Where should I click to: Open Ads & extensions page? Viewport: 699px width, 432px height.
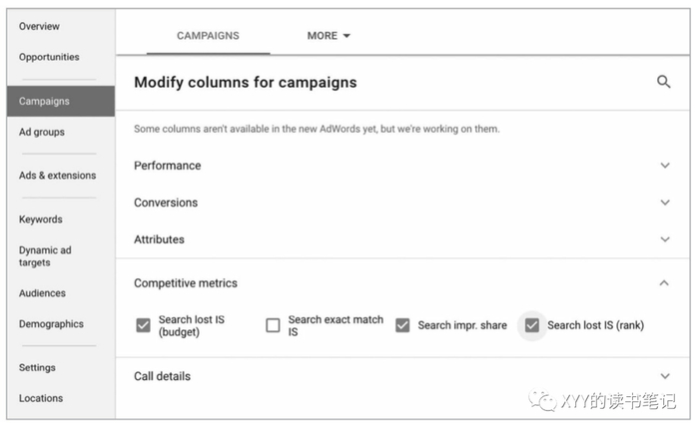57,176
